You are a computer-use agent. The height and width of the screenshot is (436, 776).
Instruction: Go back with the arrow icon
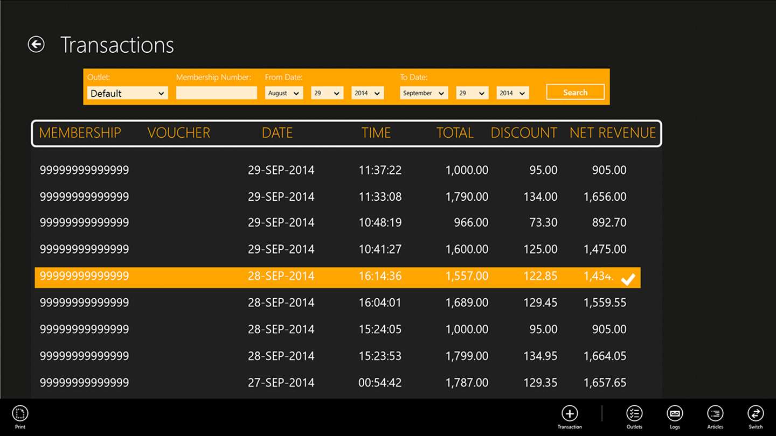click(36, 44)
